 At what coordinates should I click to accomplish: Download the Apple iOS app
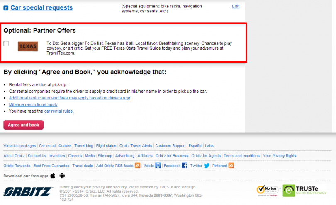click(x=53, y=176)
